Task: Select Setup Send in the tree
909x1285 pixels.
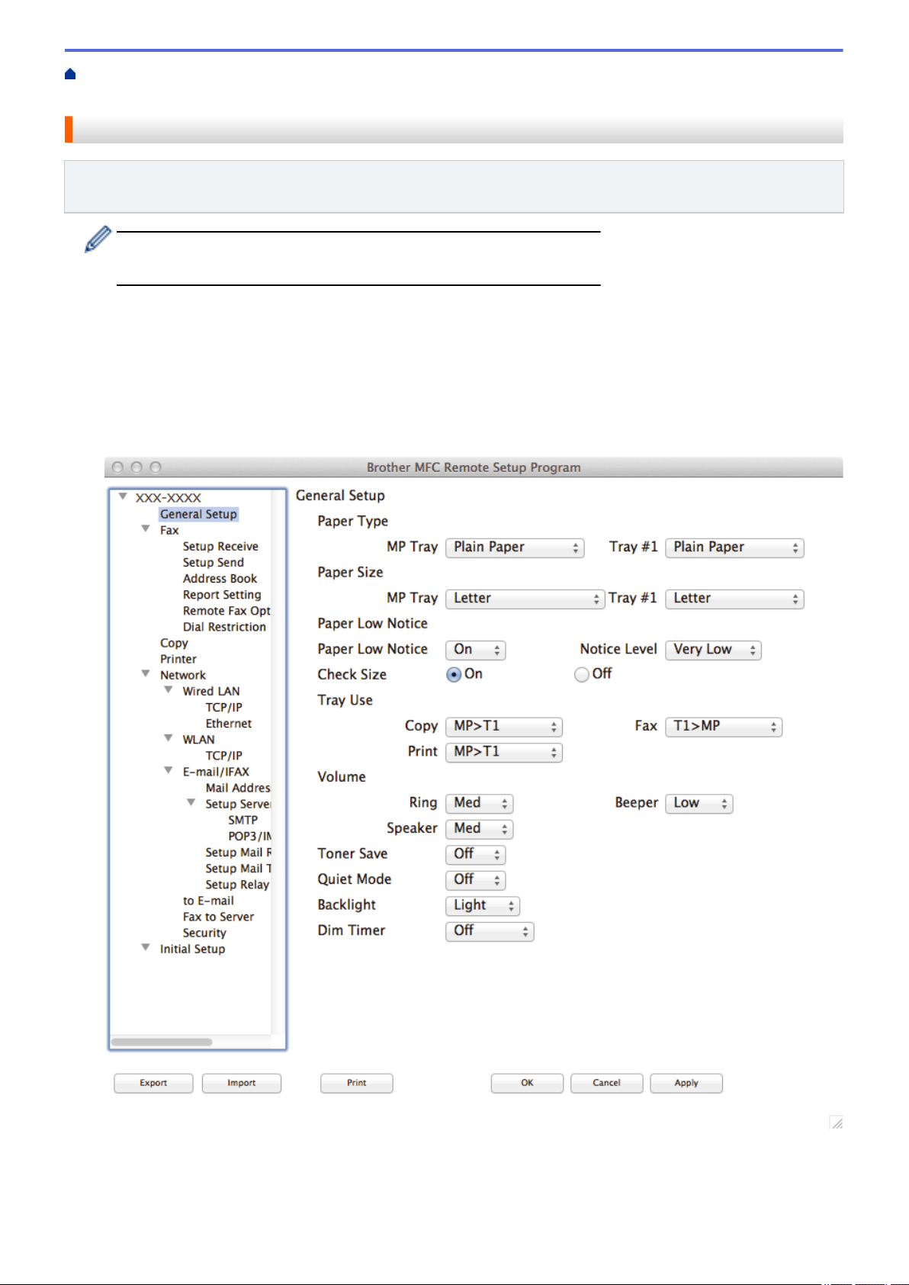Action: click(x=214, y=562)
